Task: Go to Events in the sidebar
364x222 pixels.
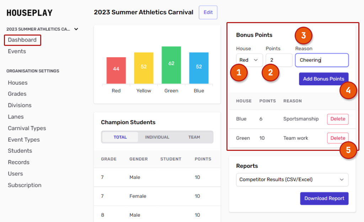Action: (17, 51)
